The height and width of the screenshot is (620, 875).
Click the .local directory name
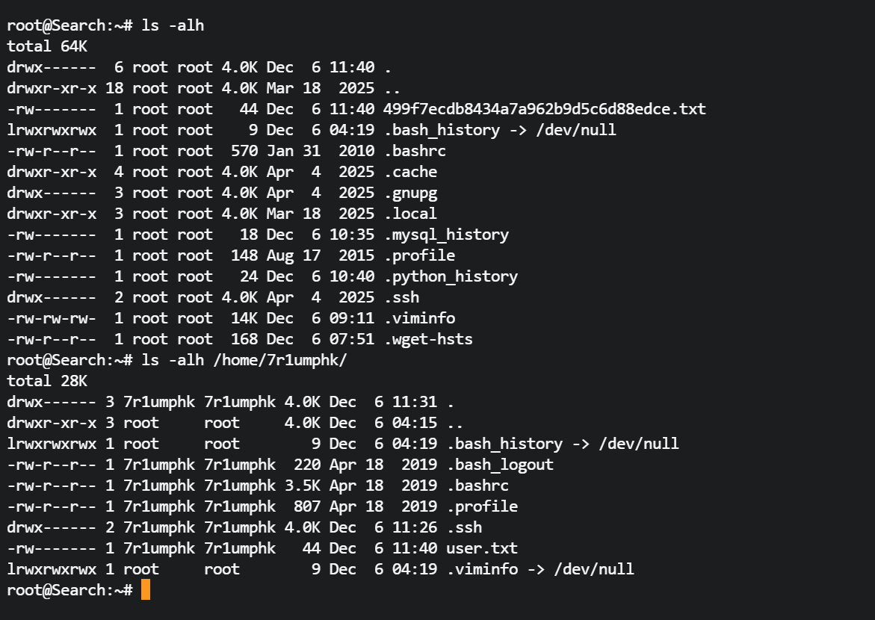[x=410, y=214]
